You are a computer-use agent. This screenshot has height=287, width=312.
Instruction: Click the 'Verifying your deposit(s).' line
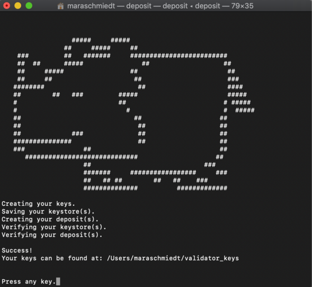52,235
